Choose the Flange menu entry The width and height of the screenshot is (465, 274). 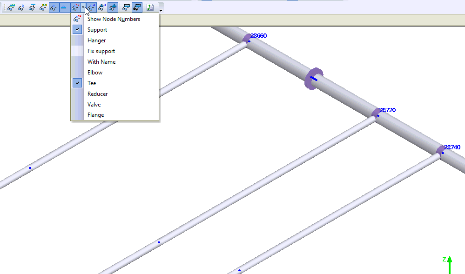tap(95, 115)
